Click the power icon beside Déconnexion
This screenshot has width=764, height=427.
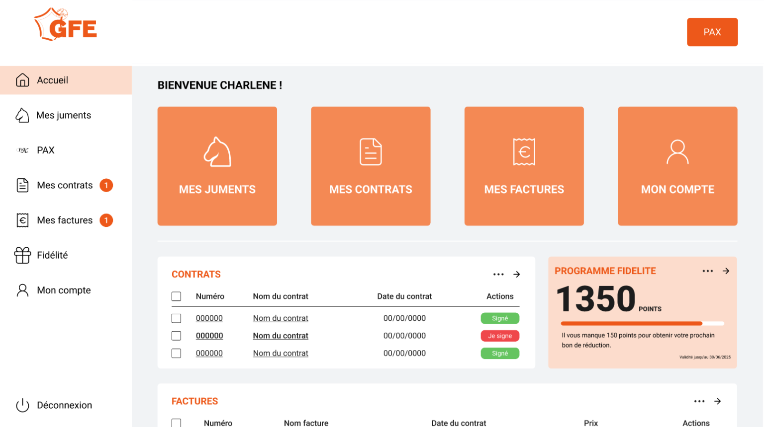pos(22,405)
